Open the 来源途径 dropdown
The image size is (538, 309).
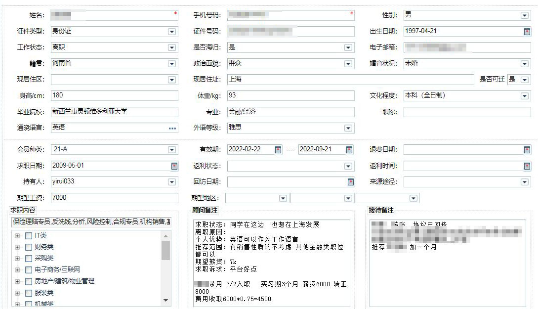(524, 182)
